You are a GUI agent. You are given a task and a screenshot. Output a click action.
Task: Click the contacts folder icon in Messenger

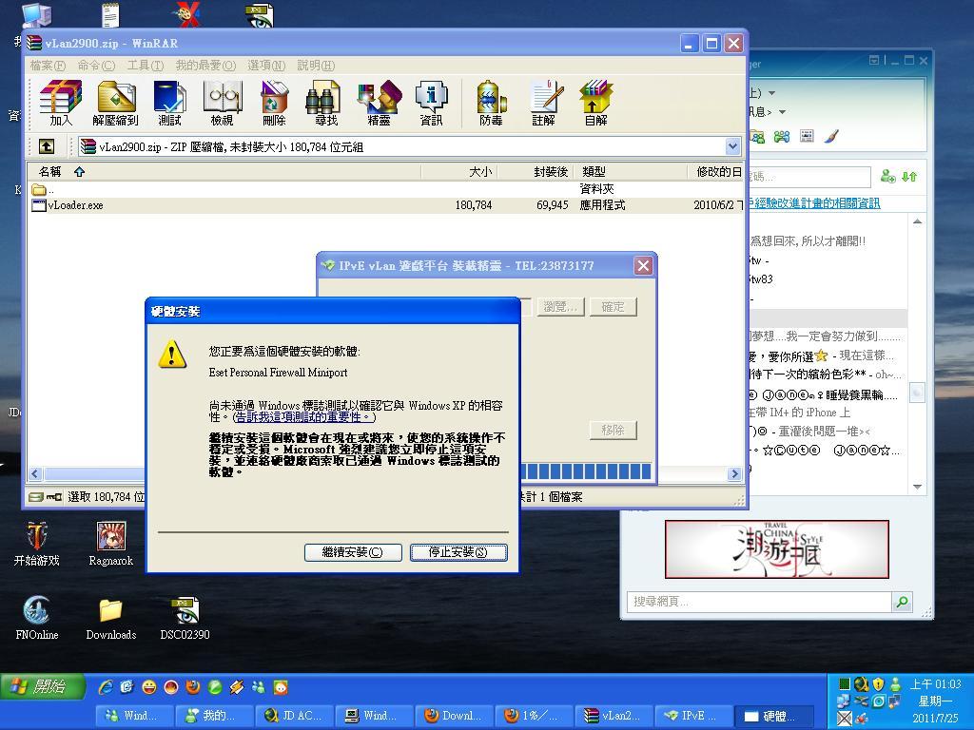(757, 136)
